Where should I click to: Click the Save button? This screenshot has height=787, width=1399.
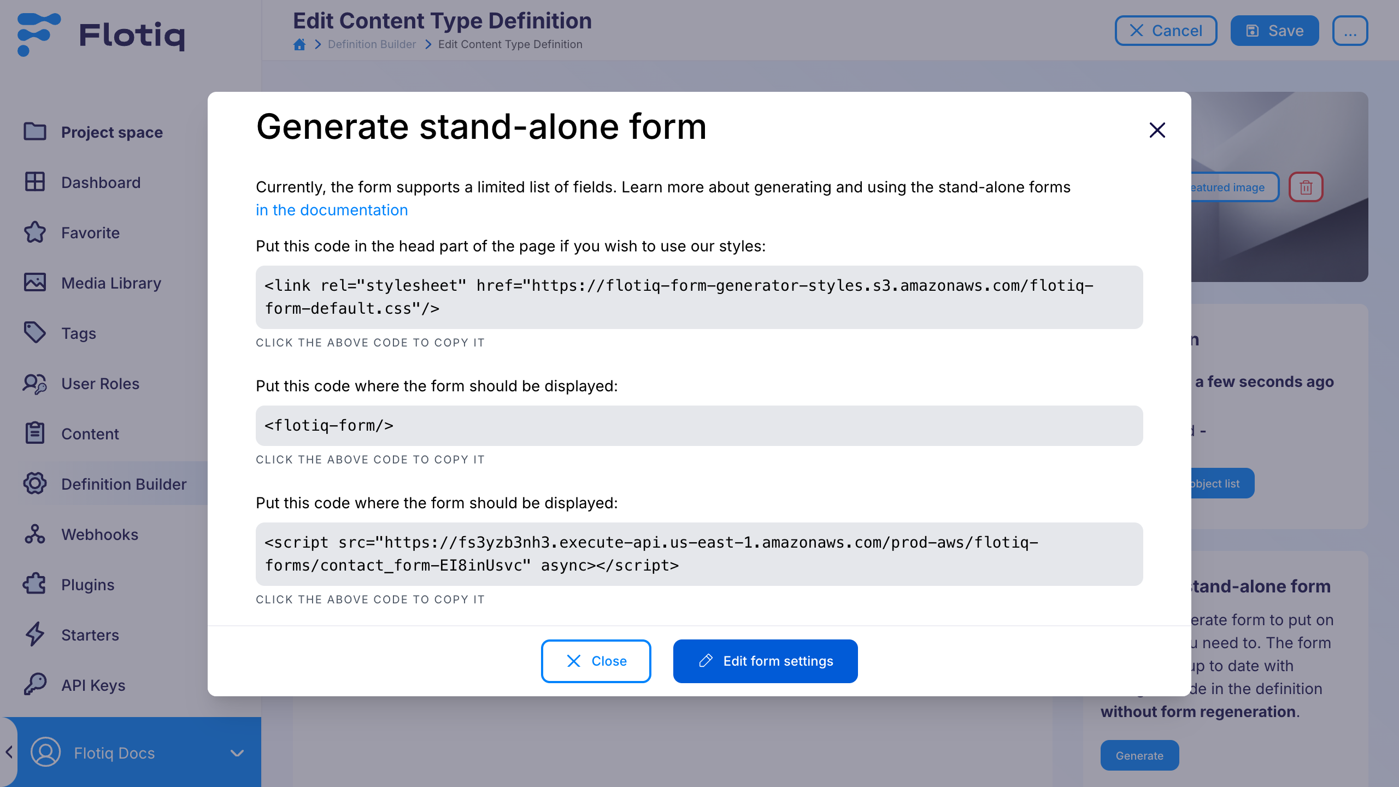pyautogui.click(x=1274, y=31)
